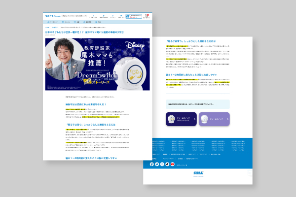Open the Instagram icon in footer
This screenshot has height=197, width=296.
pos(162,164)
